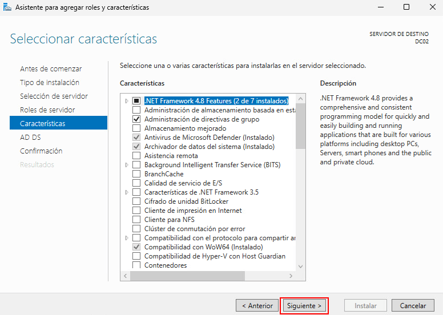
Task: Select Cliente para NFS checkbox
Action: pos(136,220)
